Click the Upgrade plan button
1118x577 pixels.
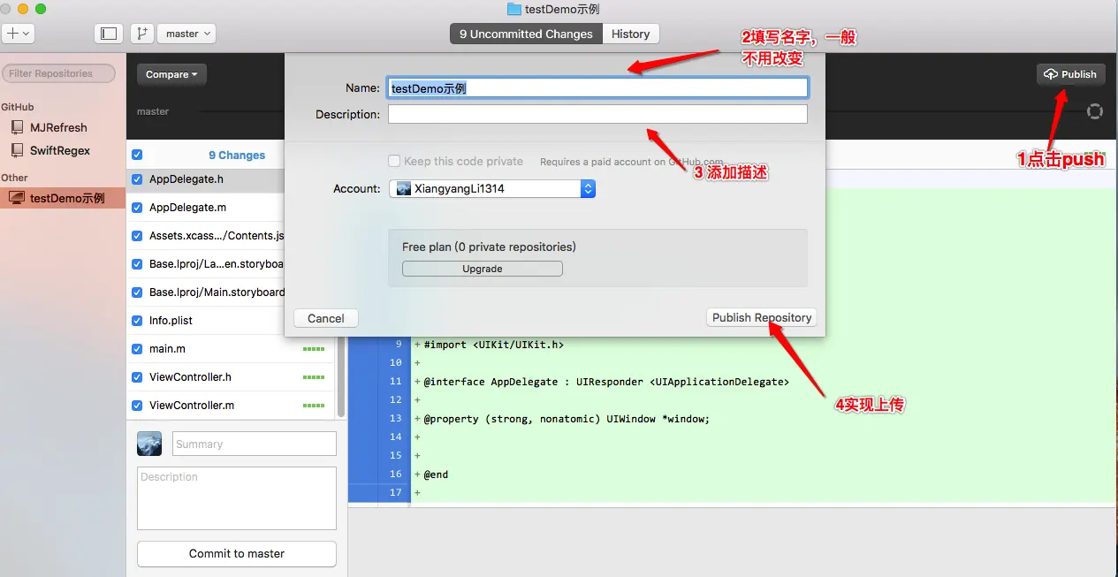tap(483, 269)
